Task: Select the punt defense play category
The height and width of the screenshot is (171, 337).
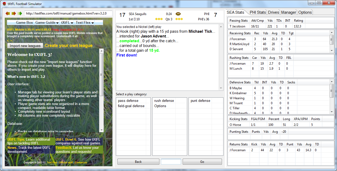Action: click(200, 101)
